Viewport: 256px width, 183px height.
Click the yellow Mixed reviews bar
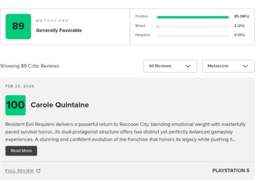point(158,26)
